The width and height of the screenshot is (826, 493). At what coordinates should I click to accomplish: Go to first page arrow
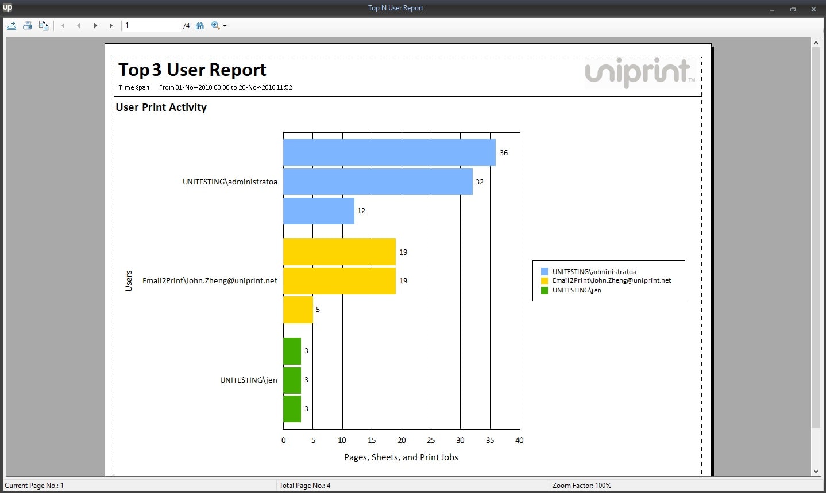(x=63, y=26)
